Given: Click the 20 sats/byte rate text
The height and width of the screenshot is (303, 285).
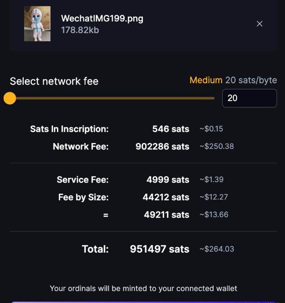Looking at the screenshot, I should point(251,80).
